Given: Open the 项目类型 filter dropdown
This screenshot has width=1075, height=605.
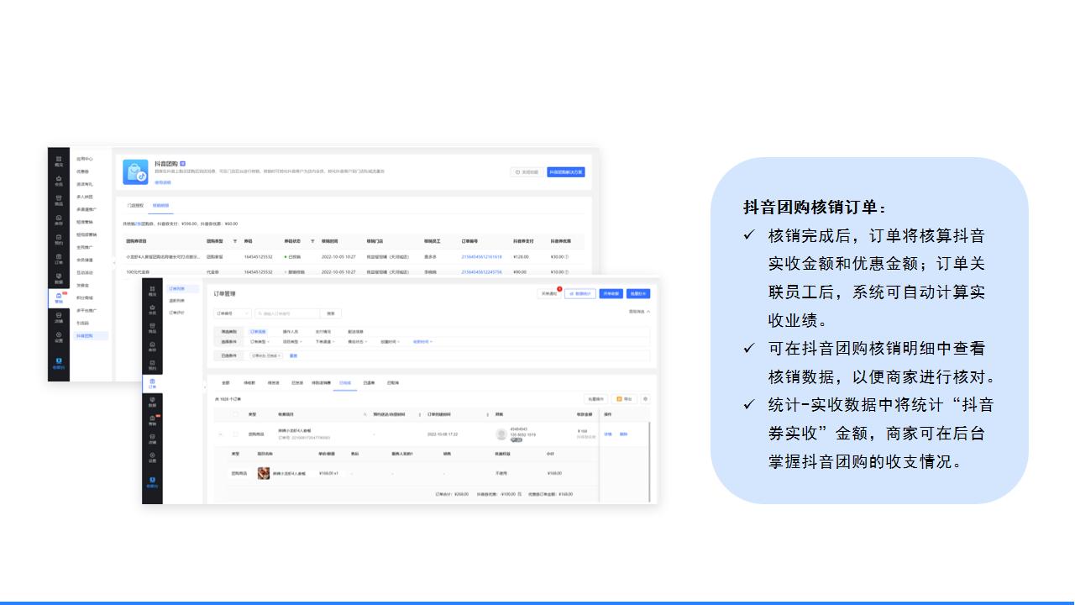Looking at the screenshot, I should tap(292, 342).
